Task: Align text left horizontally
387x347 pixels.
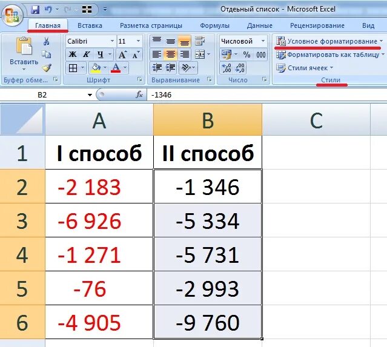Action: pyautogui.click(x=156, y=55)
